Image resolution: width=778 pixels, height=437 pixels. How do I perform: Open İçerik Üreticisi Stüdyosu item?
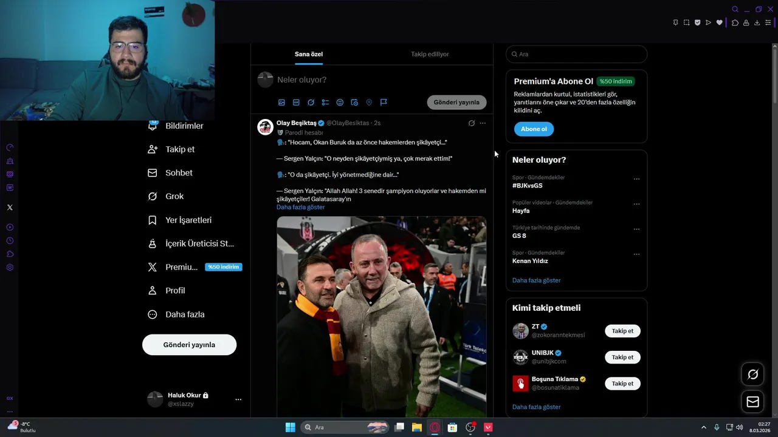(191, 243)
